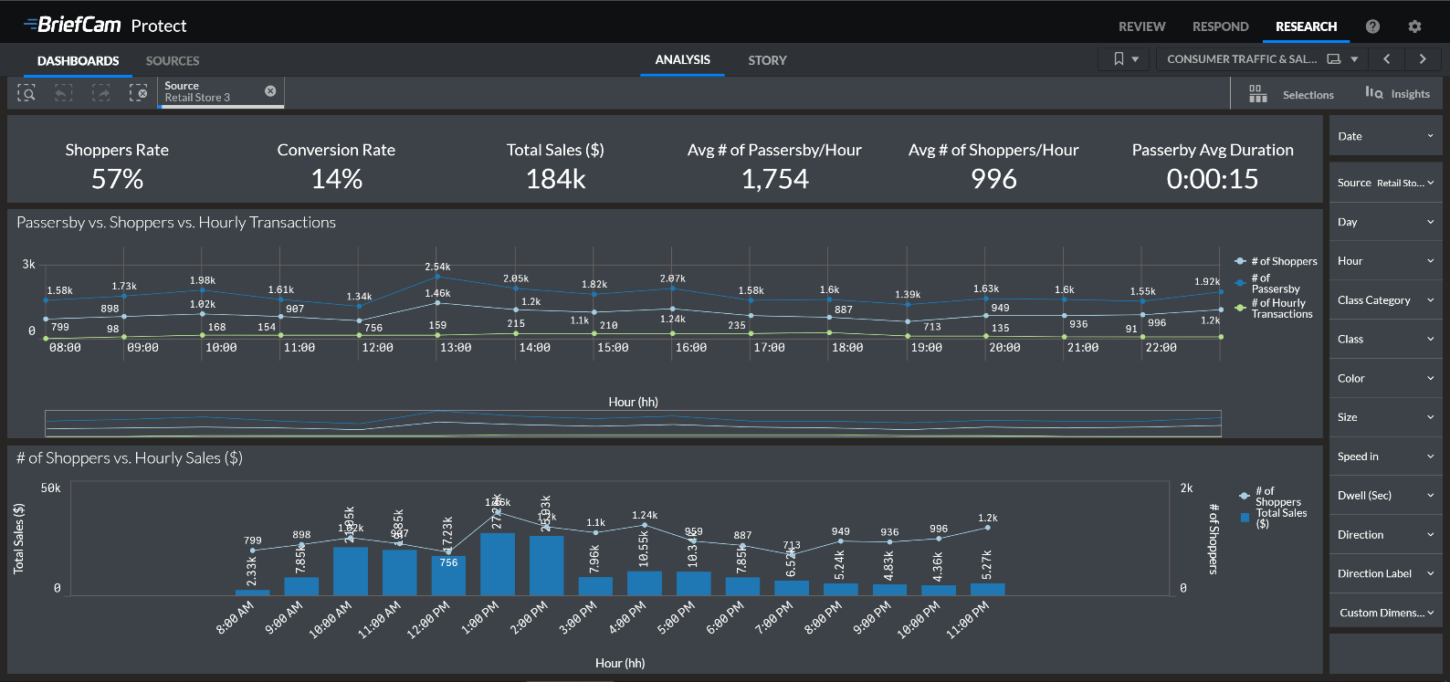Go to the next sheet arrow
Viewport: 1450px width, 682px height.
(x=1423, y=59)
